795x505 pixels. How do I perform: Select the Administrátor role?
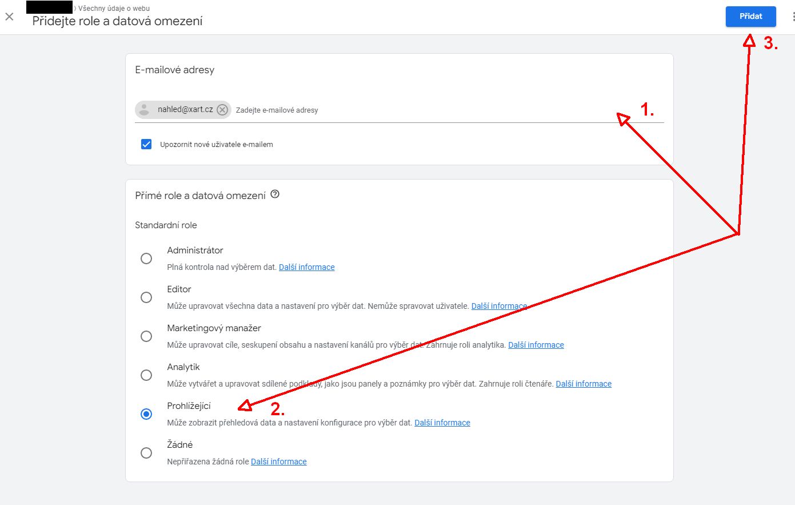tap(146, 259)
